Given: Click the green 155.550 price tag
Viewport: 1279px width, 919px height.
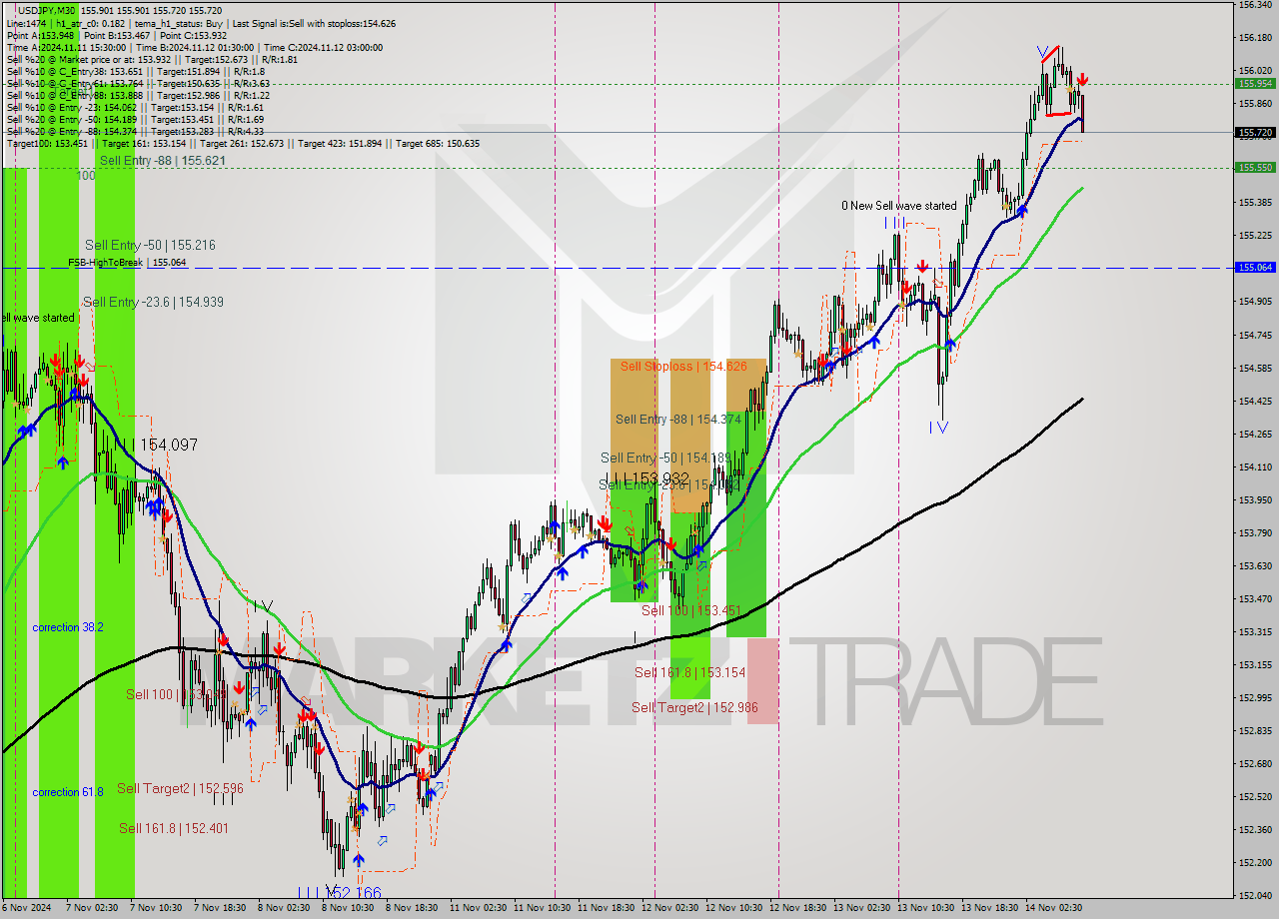Looking at the screenshot, I should (1255, 168).
